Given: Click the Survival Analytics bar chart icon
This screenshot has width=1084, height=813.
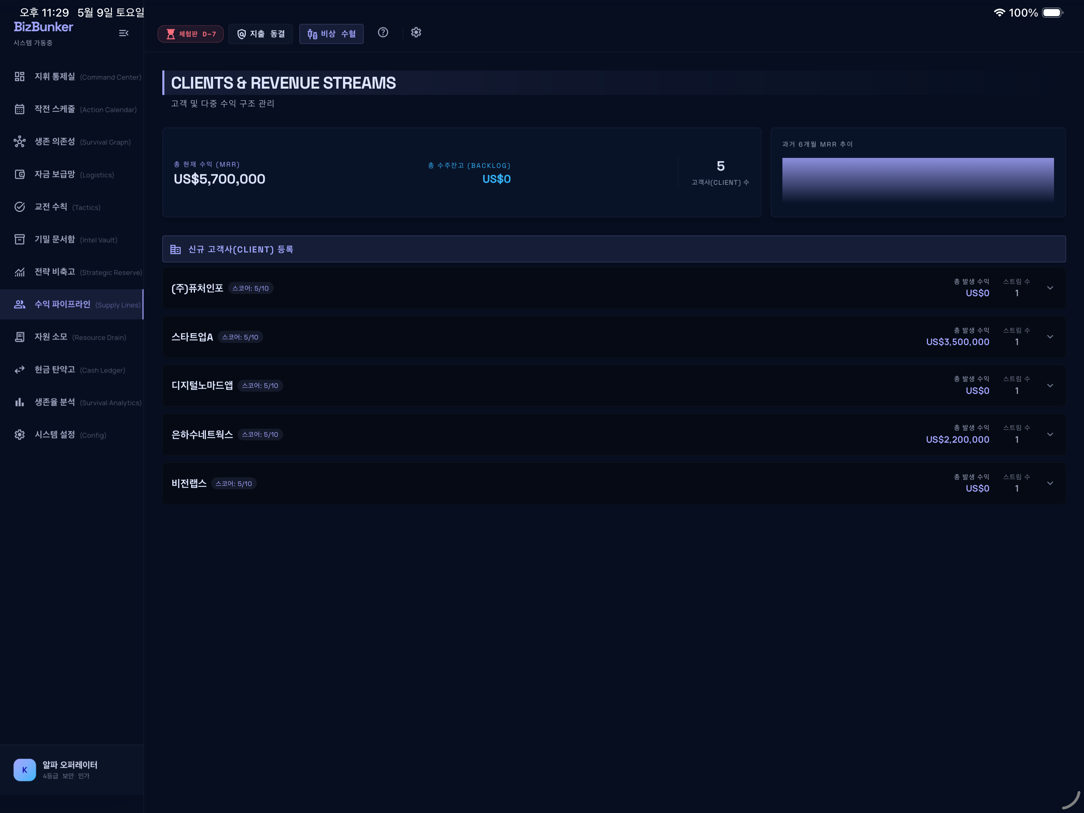Looking at the screenshot, I should click(20, 402).
